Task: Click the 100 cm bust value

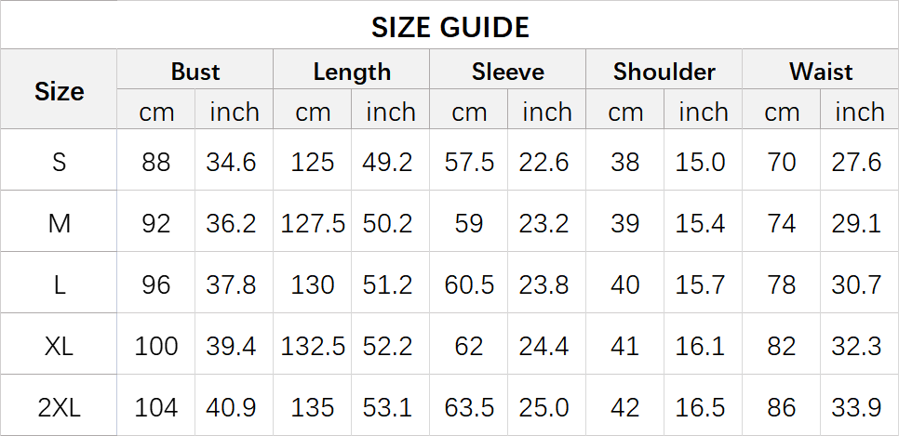Action: 156,346
